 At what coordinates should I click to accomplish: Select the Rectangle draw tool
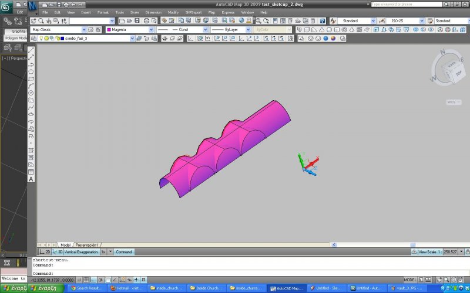click(31, 79)
